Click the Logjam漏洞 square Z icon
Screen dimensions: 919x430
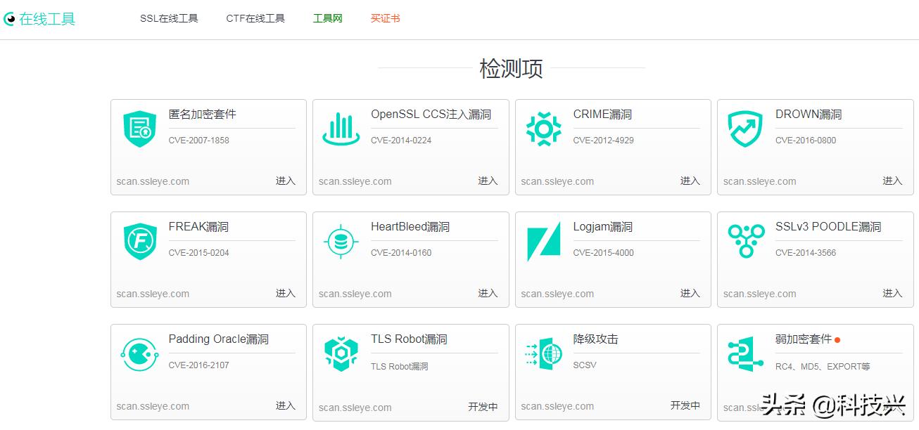pyautogui.click(x=543, y=242)
